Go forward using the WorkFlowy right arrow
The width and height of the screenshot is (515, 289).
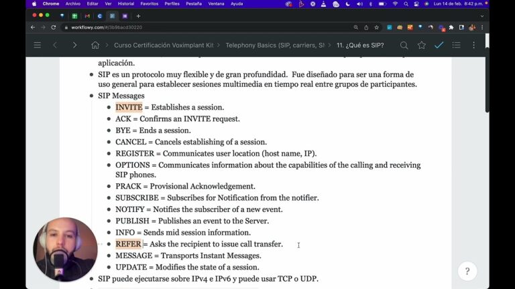74,45
